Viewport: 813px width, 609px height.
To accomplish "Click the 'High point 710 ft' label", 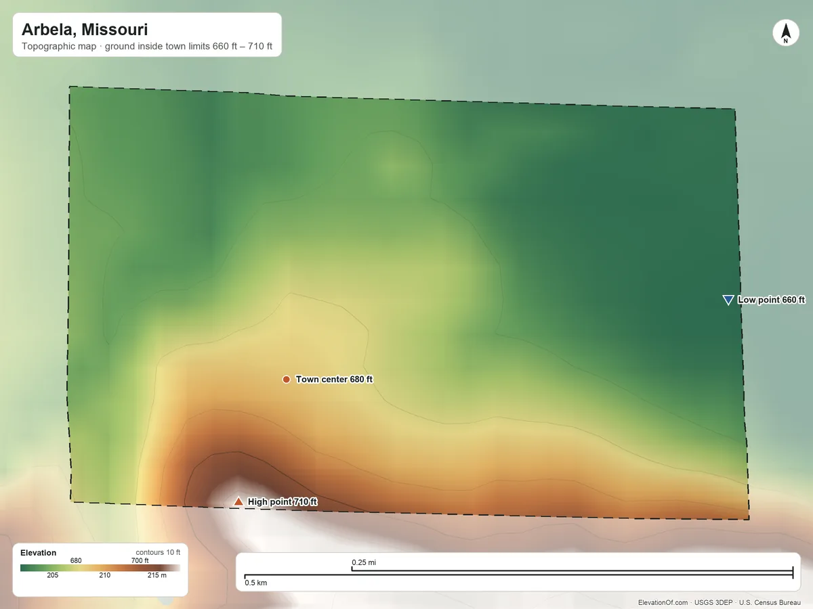I will pyautogui.click(x=283, y=501).
